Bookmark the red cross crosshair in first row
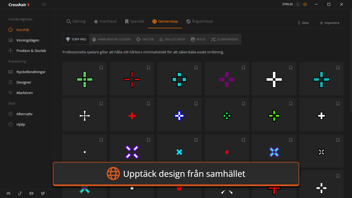 (148, 68)
